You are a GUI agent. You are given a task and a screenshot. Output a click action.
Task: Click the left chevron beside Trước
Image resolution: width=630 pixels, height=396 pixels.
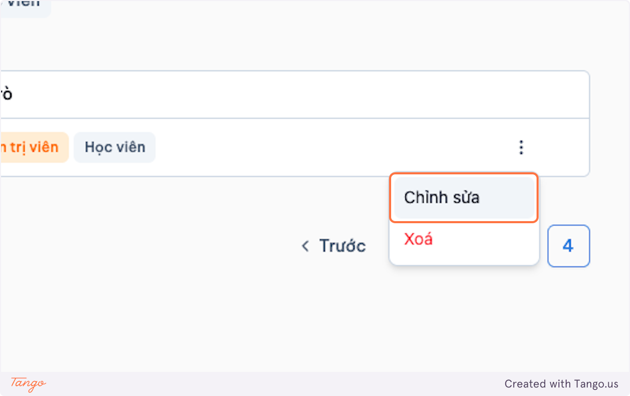[305, 246]
